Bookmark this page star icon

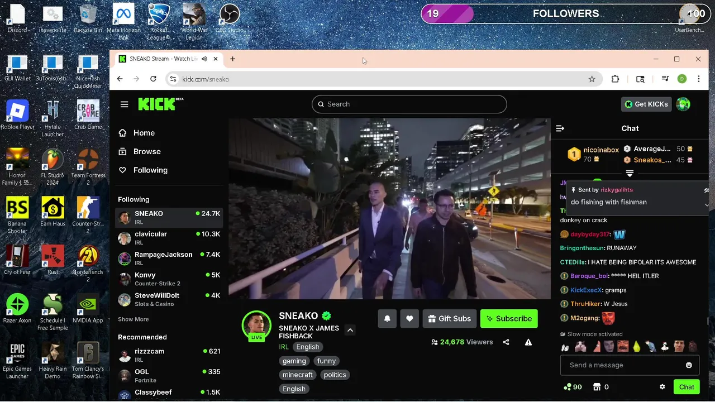pyautogui.click(x=592, y=79)
